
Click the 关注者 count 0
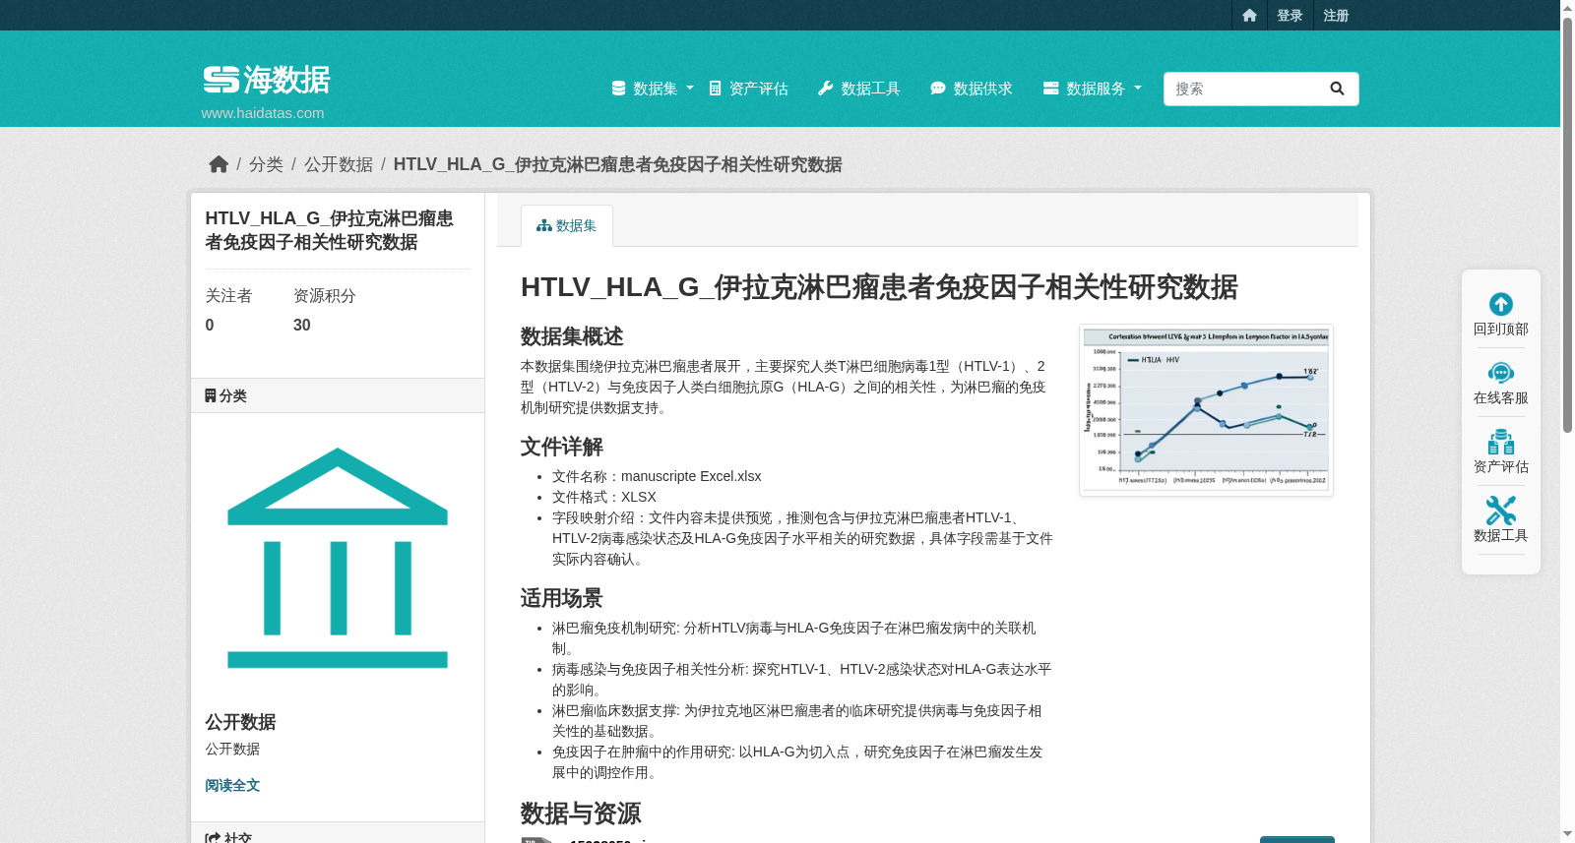coord(210,326)
